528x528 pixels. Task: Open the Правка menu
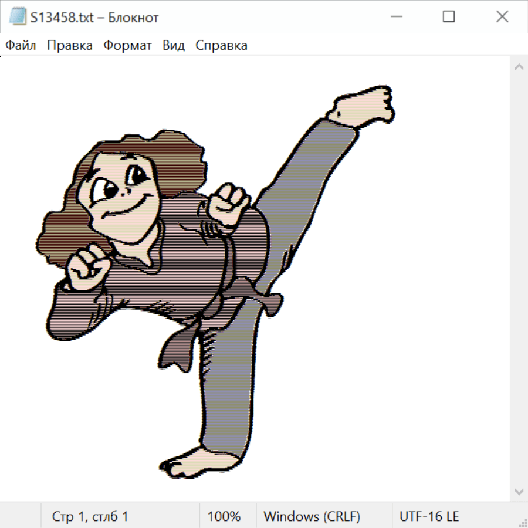click(x=70, y=46)
